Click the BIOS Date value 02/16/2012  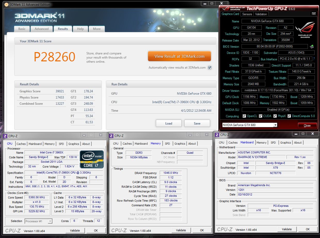click(275, 194)
